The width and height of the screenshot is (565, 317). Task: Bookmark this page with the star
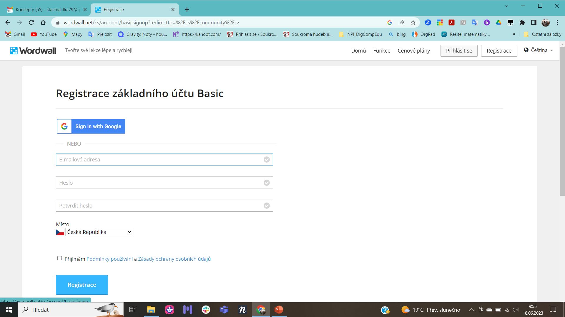coord(413,22)
